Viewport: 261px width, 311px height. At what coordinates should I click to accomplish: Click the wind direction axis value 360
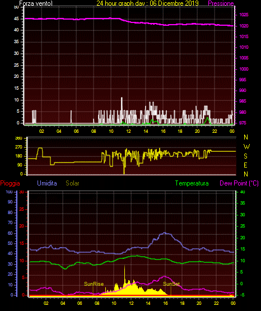pos(18,138)
